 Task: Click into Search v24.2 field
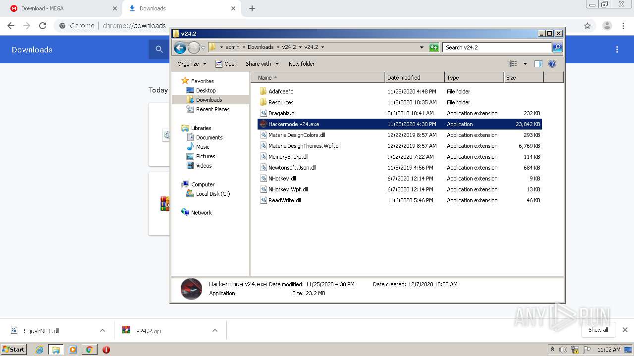click(x=497, y=47)
